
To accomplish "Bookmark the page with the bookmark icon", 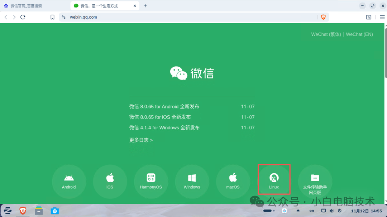I will coord(52,17).
